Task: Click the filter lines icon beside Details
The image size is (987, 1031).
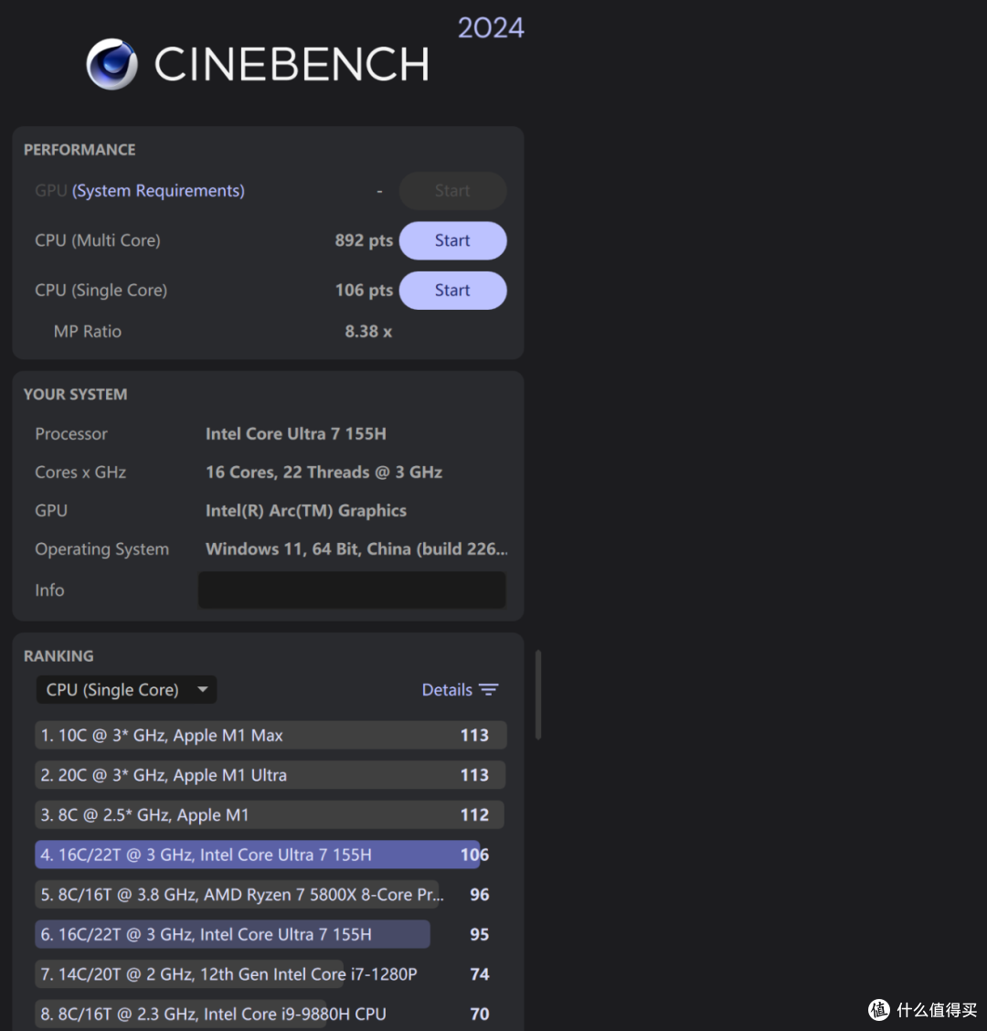Action: pyautogui.click(x=489, y=690)
